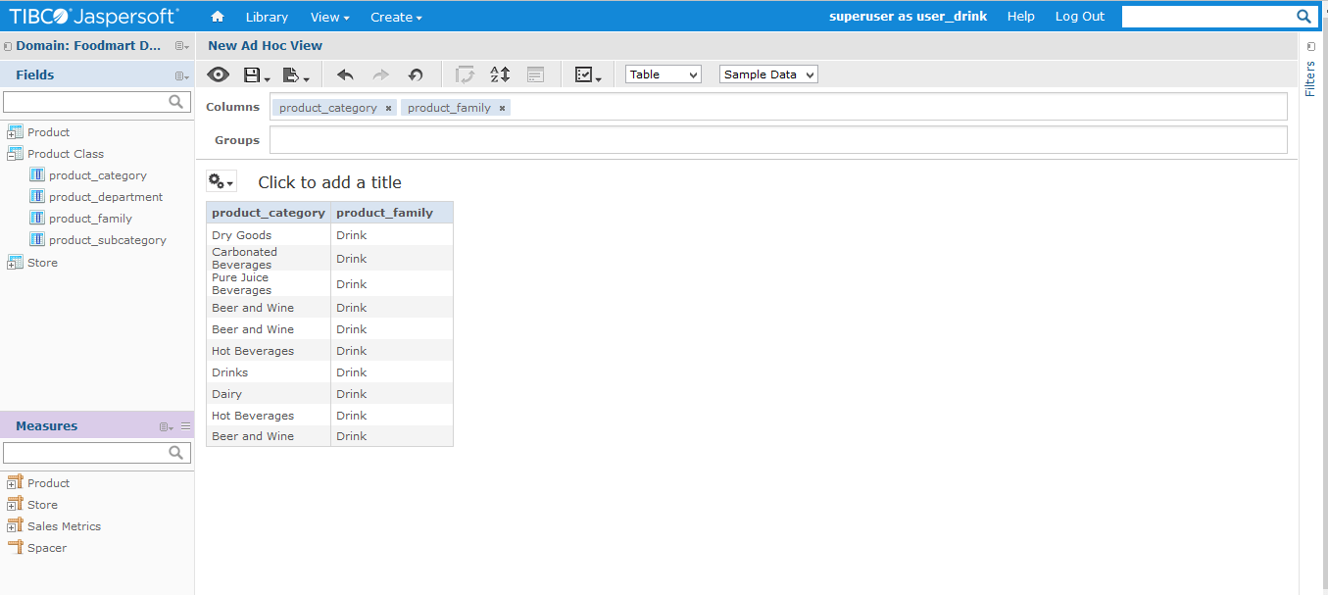1328x595 pixels.
Task: Click the Fields search magnifier icon
Action: pyautogui.click(x=176, y=101)
